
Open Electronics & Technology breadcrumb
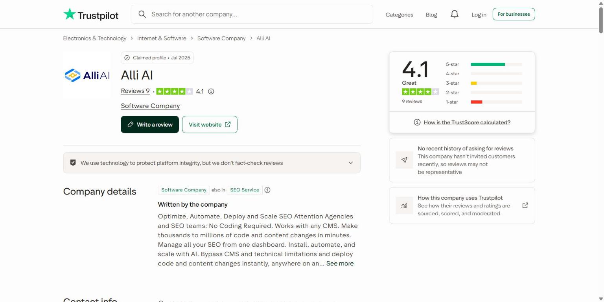point(95,38)
